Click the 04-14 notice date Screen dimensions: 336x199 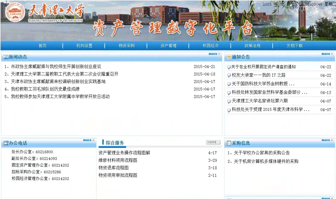pyautogui.click(x=326, y=84)
